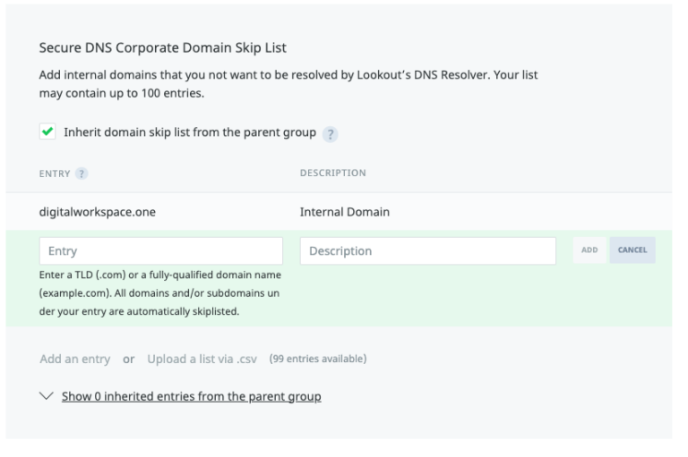Click the '99 entries available' text
Screen dimensions: 688x457
click(x=317, y=359)
